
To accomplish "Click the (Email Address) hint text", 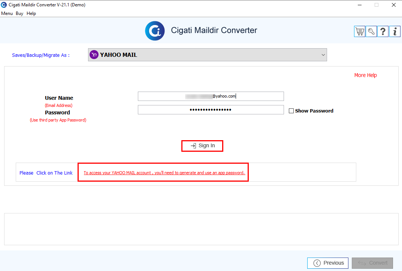I will click(x=59, y=105).
